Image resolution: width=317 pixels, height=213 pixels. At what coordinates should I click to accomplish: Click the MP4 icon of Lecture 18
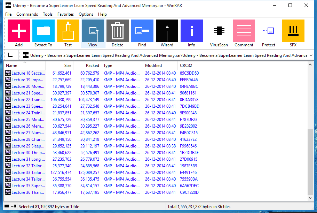pyautogui.click(x=8, y=73)
